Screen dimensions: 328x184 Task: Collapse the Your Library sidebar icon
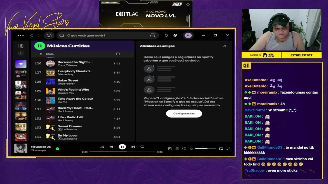[21, 46]
